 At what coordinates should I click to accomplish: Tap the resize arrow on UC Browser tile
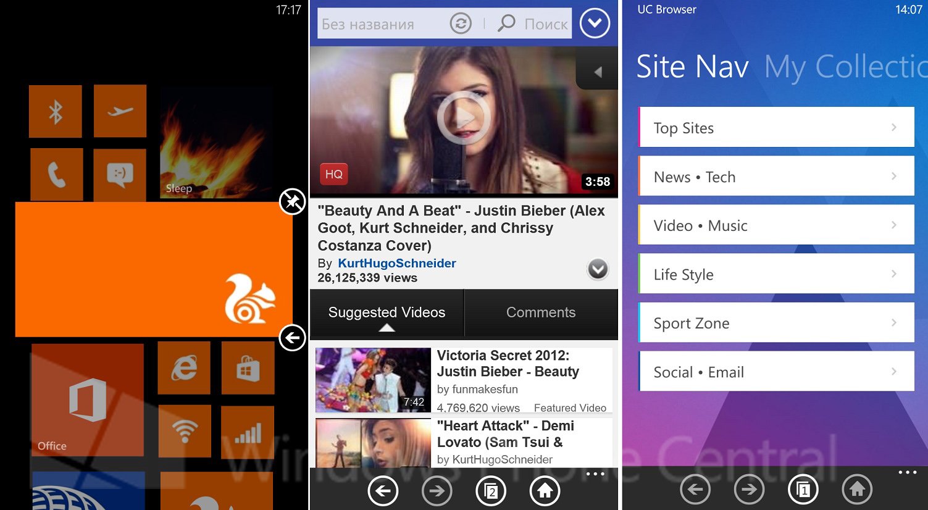(x=293, y=338)
